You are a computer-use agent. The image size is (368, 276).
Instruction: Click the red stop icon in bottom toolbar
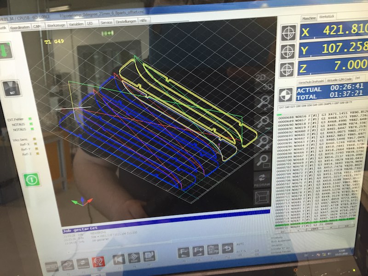pyautogui.click(x=98, y=262)
